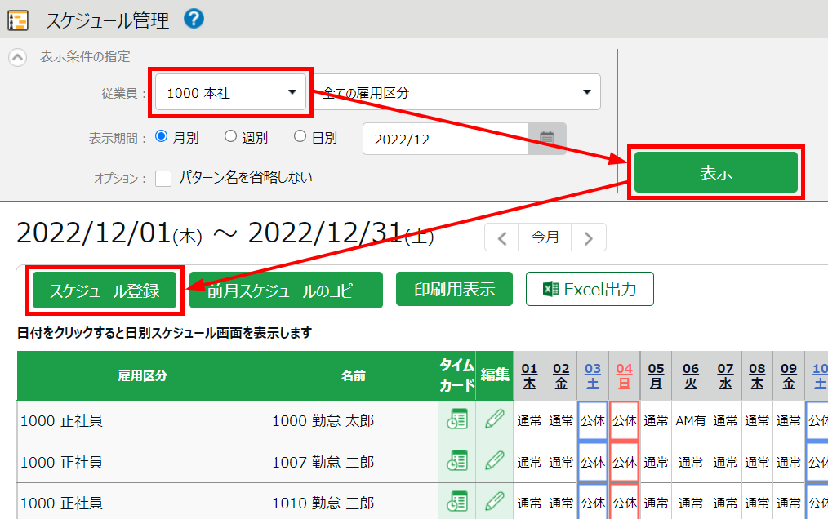
Task: Select the 日別 display period radio
Action: point(300,137)
